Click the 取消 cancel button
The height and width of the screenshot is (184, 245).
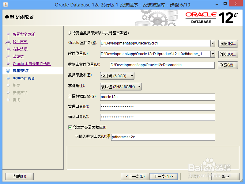click(x=226, y=177)
